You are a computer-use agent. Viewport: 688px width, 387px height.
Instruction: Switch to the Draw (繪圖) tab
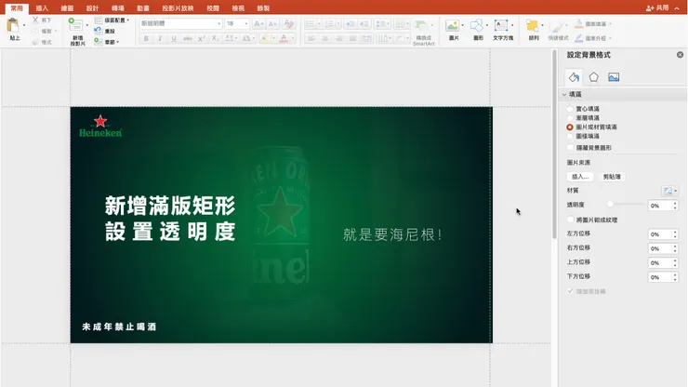(67, 7)
